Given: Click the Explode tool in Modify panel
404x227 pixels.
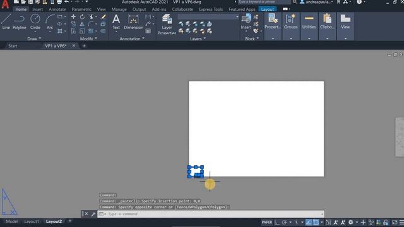Looking at the screenshot, I should [x=104, y=24].
